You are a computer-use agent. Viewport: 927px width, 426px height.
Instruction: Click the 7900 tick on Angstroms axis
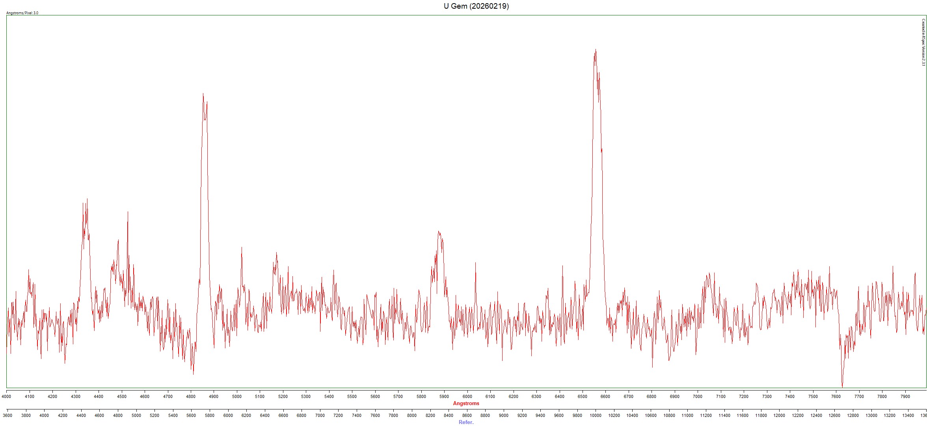[x=905, y=396]
